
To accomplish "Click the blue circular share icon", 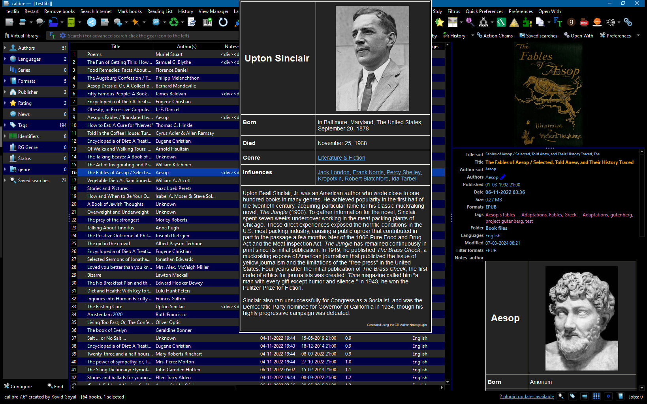I will click(x=92, y=22).
